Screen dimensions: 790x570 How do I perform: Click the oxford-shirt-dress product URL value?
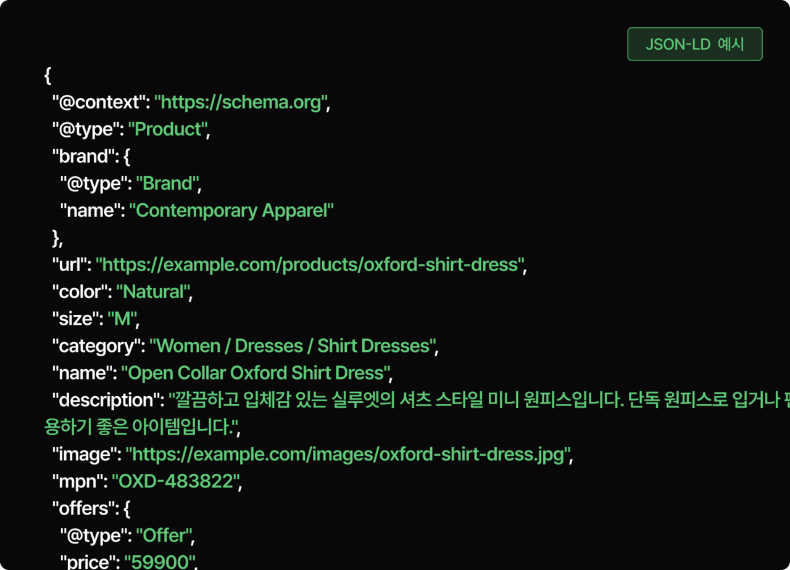point(310,265)
